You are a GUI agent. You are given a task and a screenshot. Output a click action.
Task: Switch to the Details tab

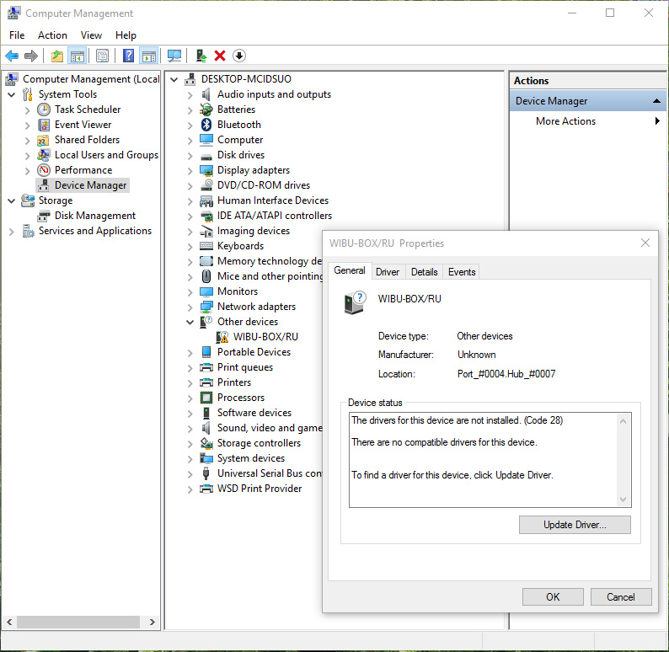pyautogui.click(x=424, y=271)
